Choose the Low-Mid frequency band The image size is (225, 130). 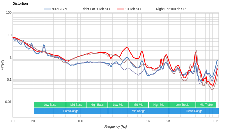coord(118,105)
